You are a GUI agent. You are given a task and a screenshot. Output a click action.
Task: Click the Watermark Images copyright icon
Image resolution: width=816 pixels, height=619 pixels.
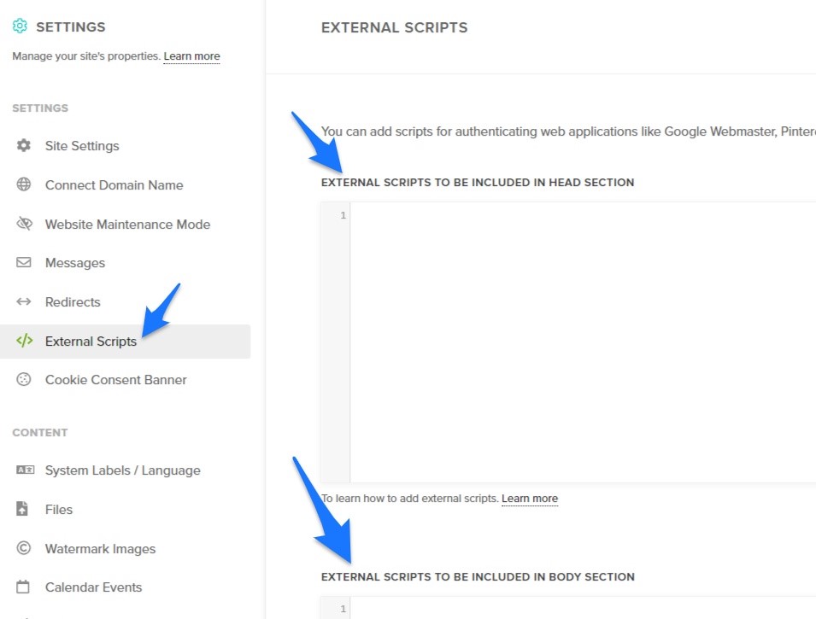click(x=23, y=548)
